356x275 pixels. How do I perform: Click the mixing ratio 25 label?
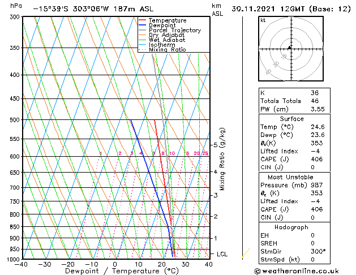point(205,153)
